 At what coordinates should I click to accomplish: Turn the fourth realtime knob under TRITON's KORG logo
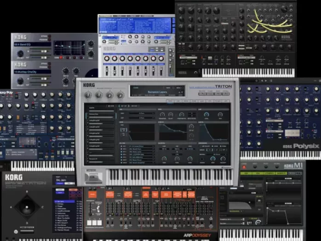coord(120,95)
